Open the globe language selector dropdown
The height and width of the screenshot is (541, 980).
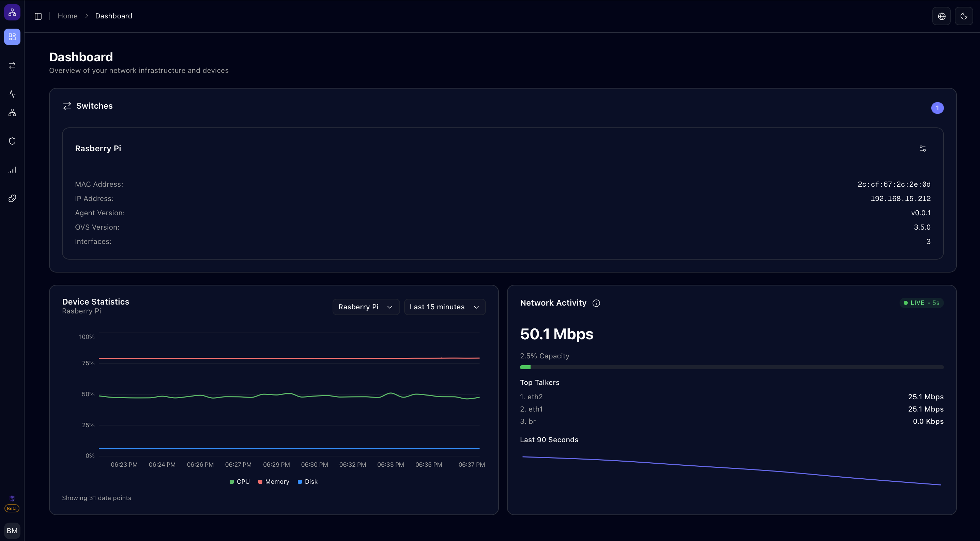[x=941, y=16]
